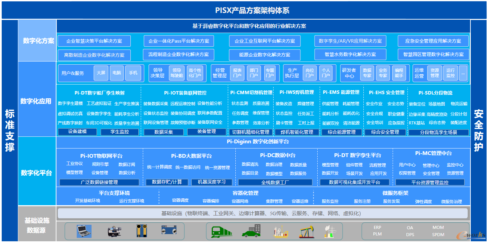
Task: Click the rugged laptop terminal icon
Action: pyautogui.click(x=84, y=231)
